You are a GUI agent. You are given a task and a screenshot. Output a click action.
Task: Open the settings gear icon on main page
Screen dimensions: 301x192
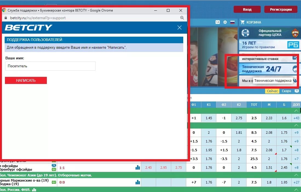point(225,22)
